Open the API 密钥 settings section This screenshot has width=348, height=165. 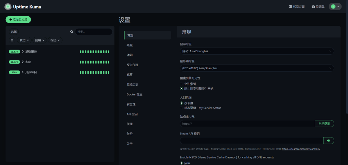click(132, 114)
